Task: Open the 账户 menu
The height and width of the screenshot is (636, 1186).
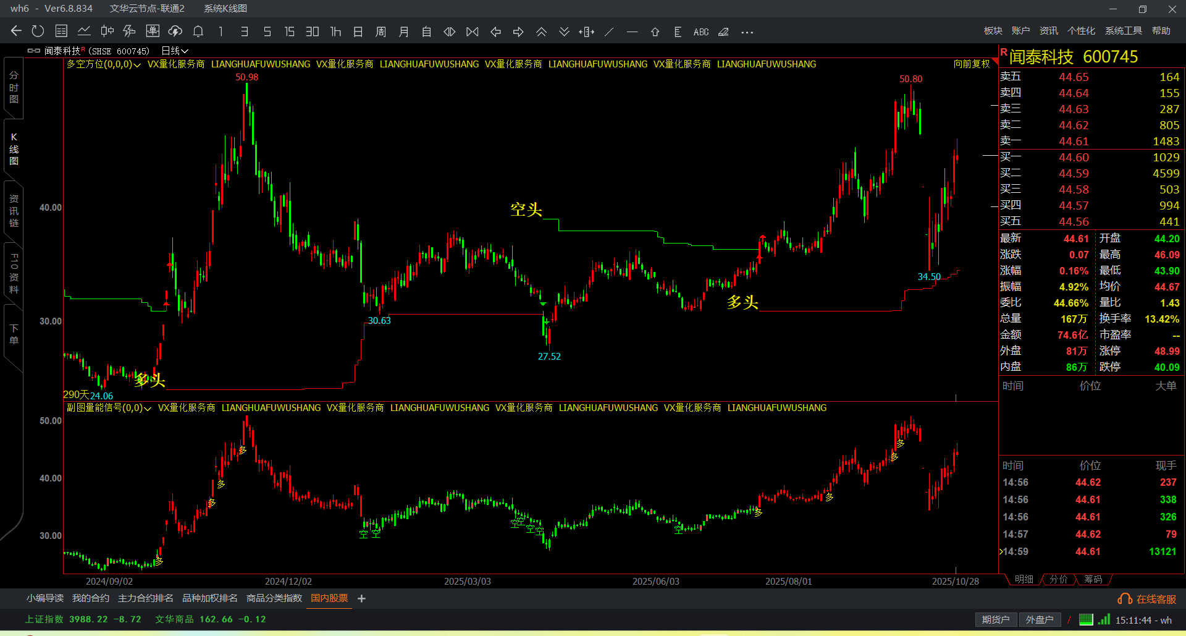Action: [1020, 31]
